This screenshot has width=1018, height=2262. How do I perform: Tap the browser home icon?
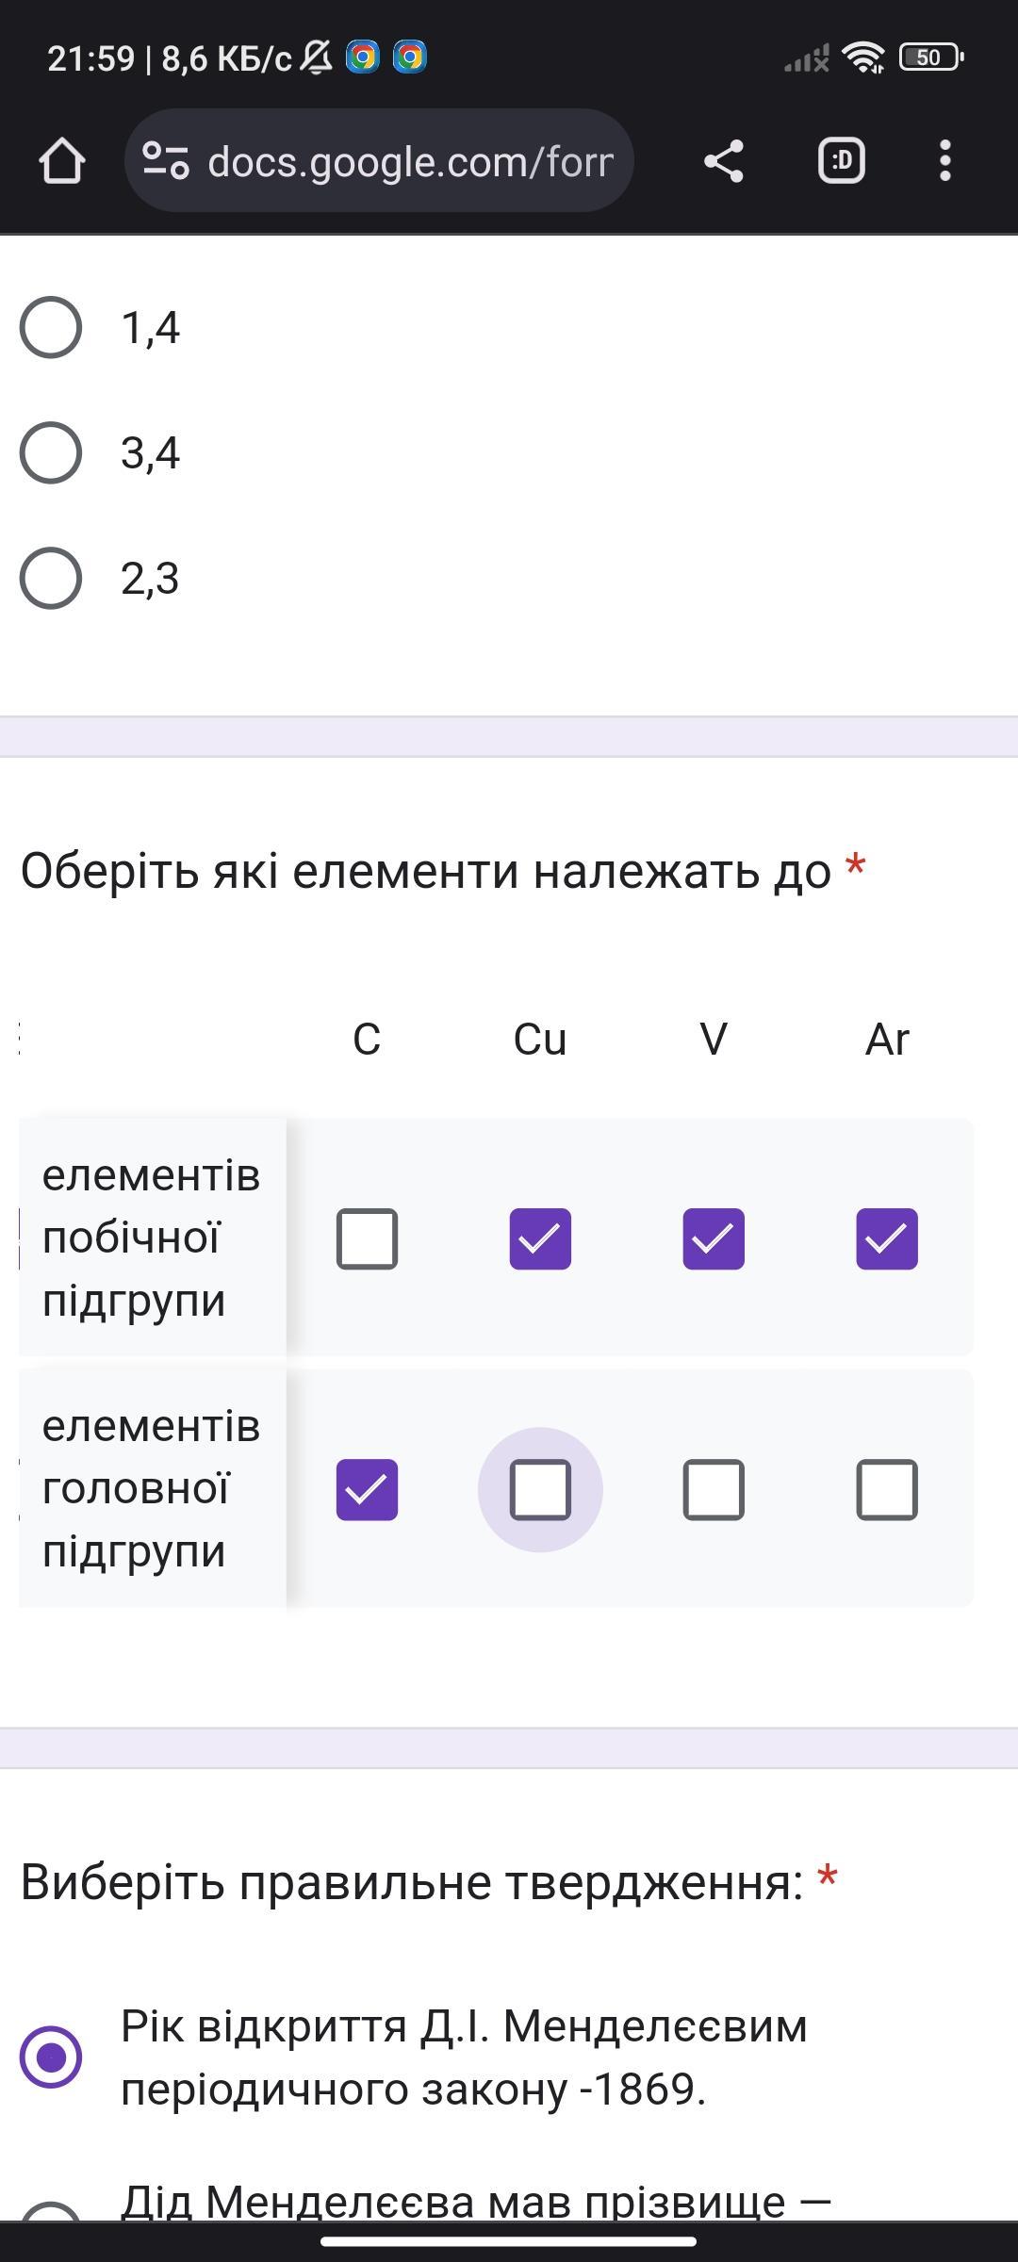tap(62, 160)
